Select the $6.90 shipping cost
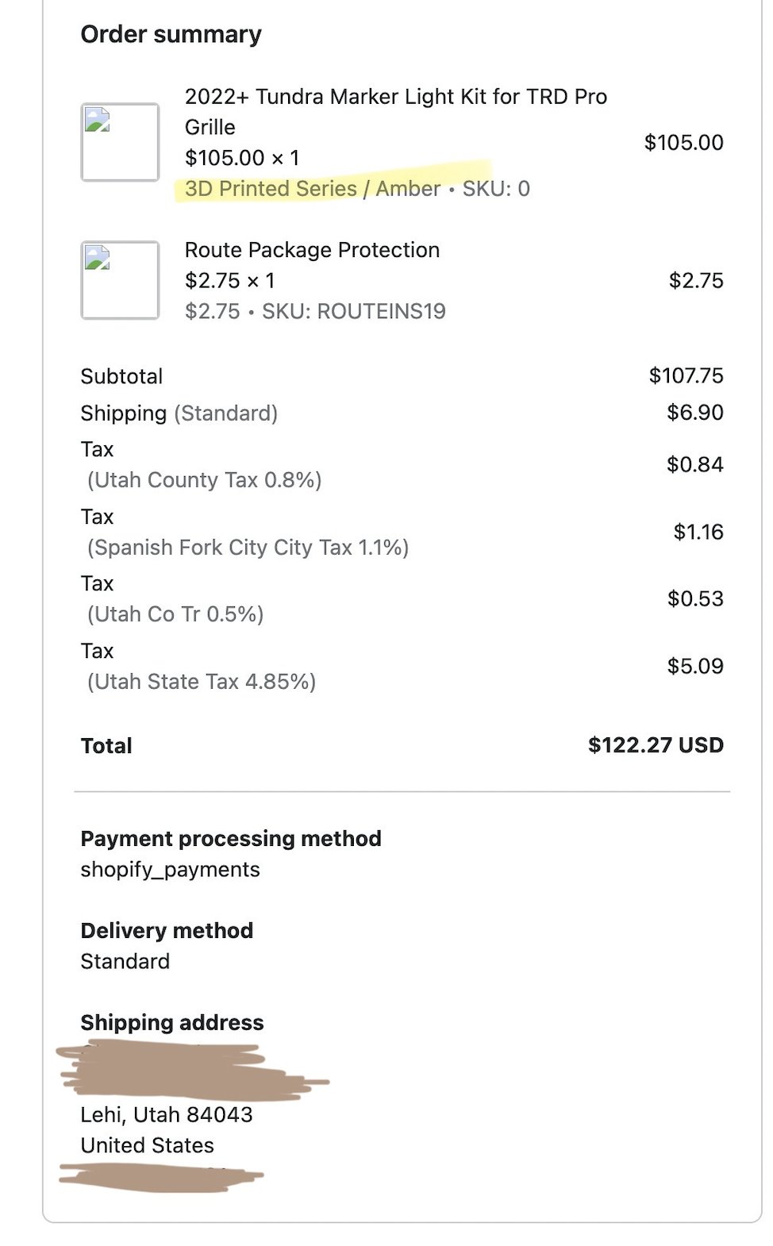 coord(695,413)
